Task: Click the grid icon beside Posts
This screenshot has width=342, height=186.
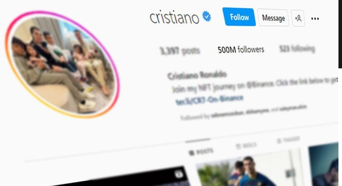Action: pyautogui.click(x=191, y=153)
